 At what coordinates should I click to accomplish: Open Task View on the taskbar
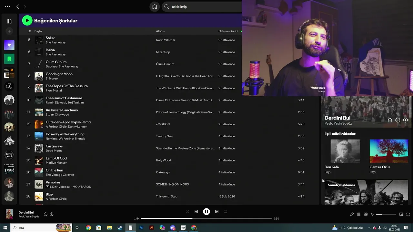77,228
